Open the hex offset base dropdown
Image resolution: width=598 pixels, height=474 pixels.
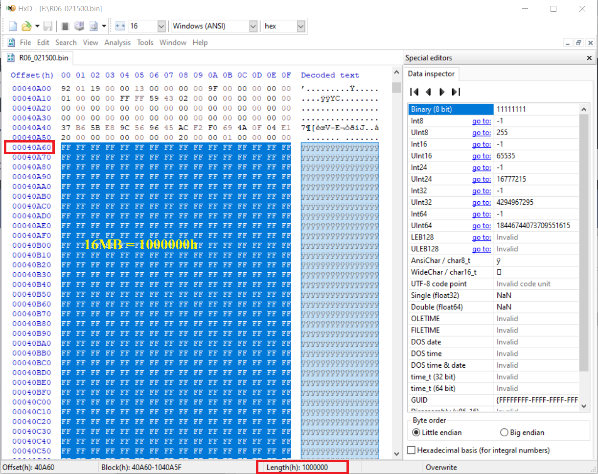pos(301,26)
